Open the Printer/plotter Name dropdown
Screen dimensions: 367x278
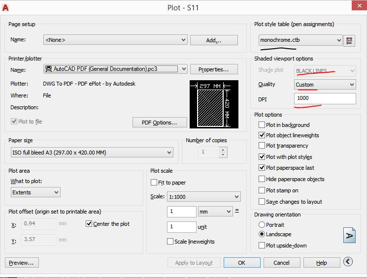(x=115, y=69)
